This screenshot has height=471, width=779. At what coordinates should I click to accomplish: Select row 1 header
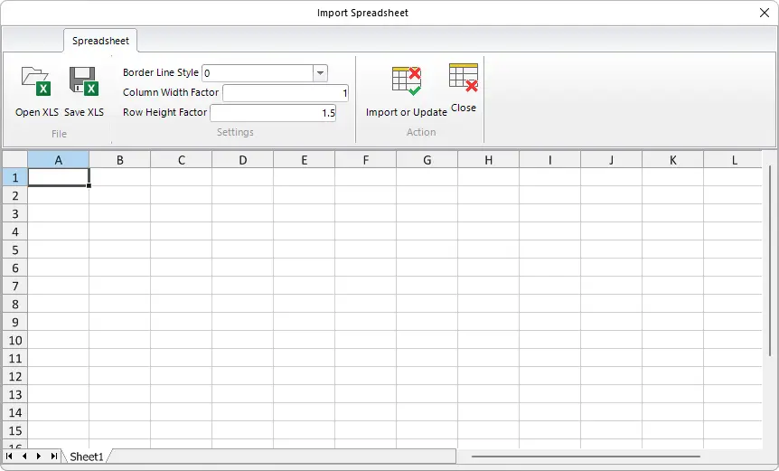point(15,177)
